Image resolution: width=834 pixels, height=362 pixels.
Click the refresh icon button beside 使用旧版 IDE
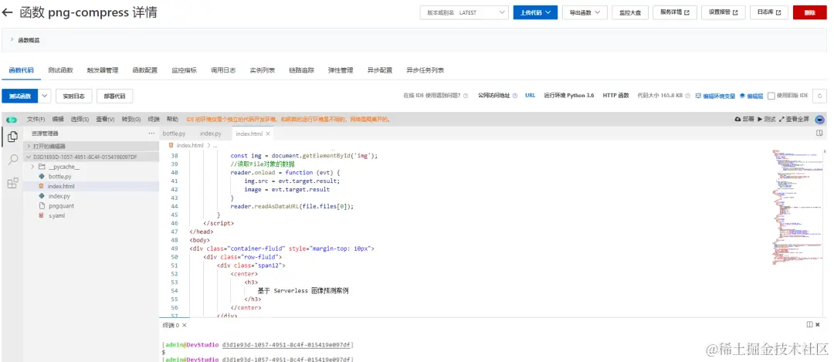[x=819, y=96]
